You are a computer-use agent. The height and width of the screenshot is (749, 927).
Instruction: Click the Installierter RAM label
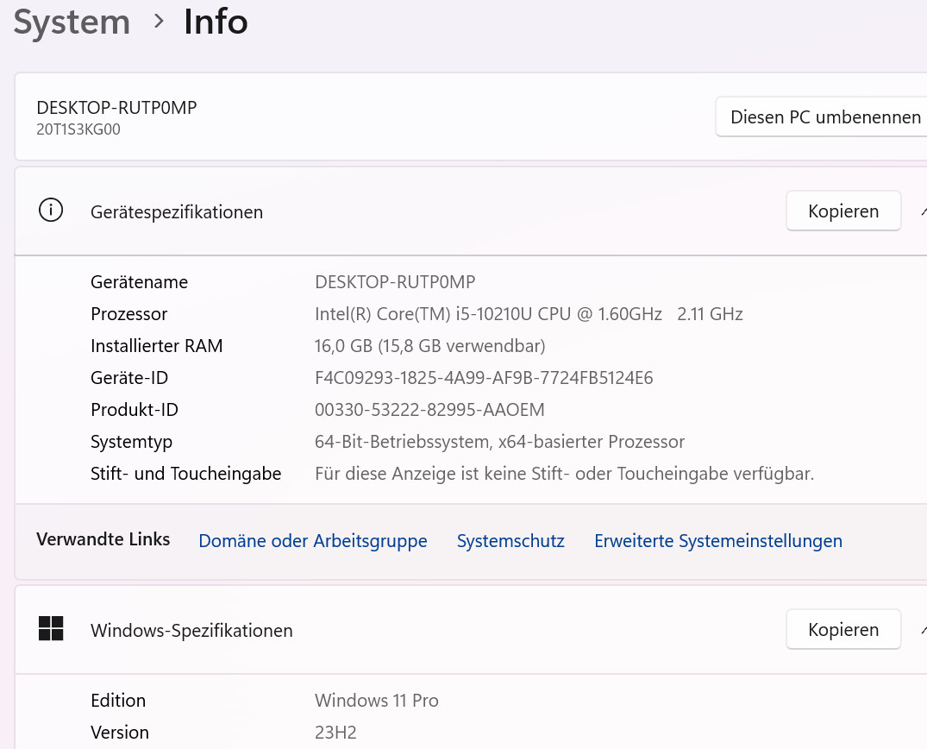157,346
